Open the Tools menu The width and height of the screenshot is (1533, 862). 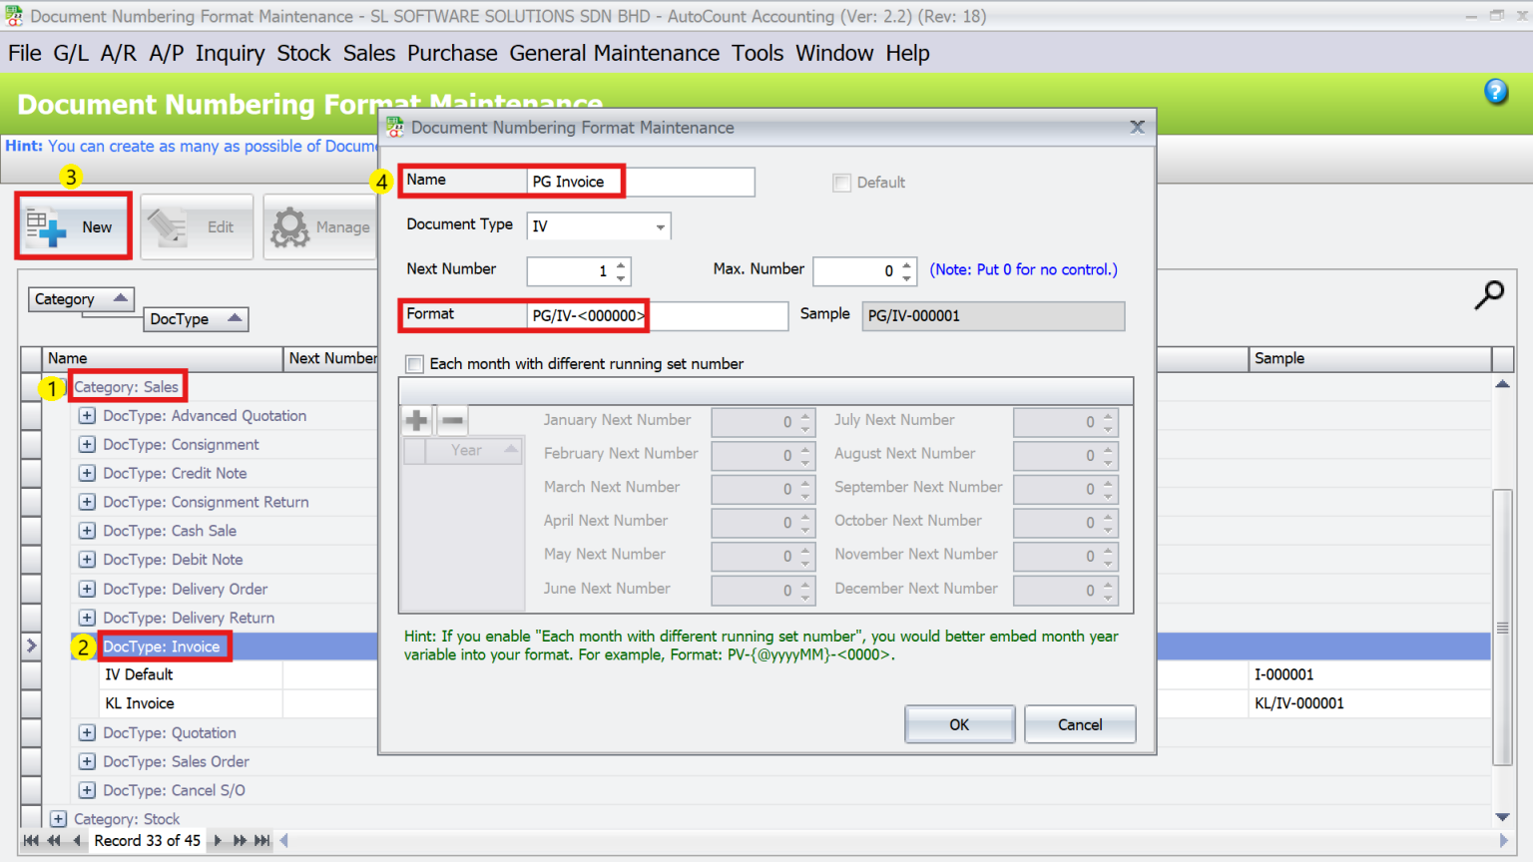758,53
